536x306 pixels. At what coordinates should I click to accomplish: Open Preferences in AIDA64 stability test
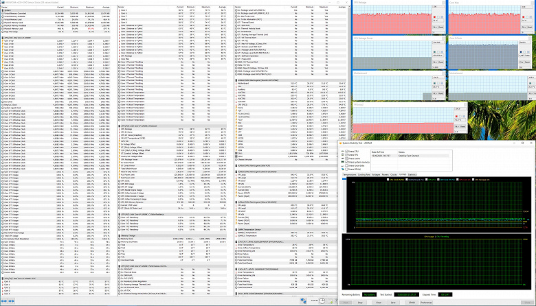tap(426, 303)
